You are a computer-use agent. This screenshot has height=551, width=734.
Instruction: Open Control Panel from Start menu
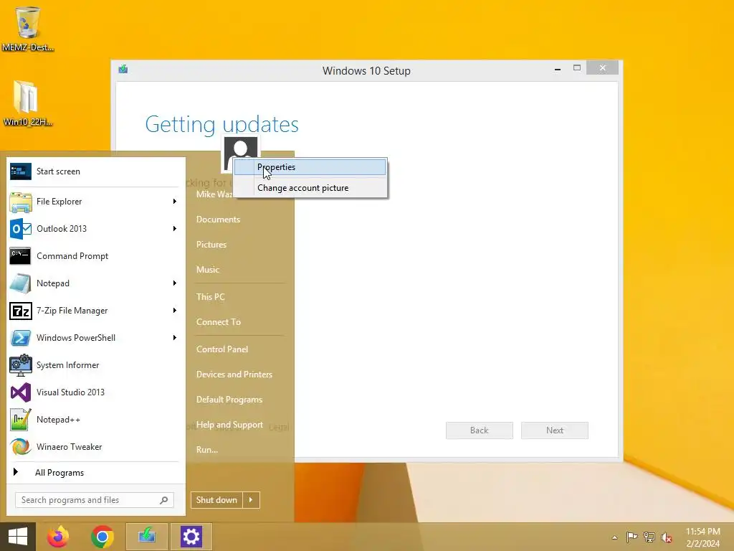[x=222, y=349]
